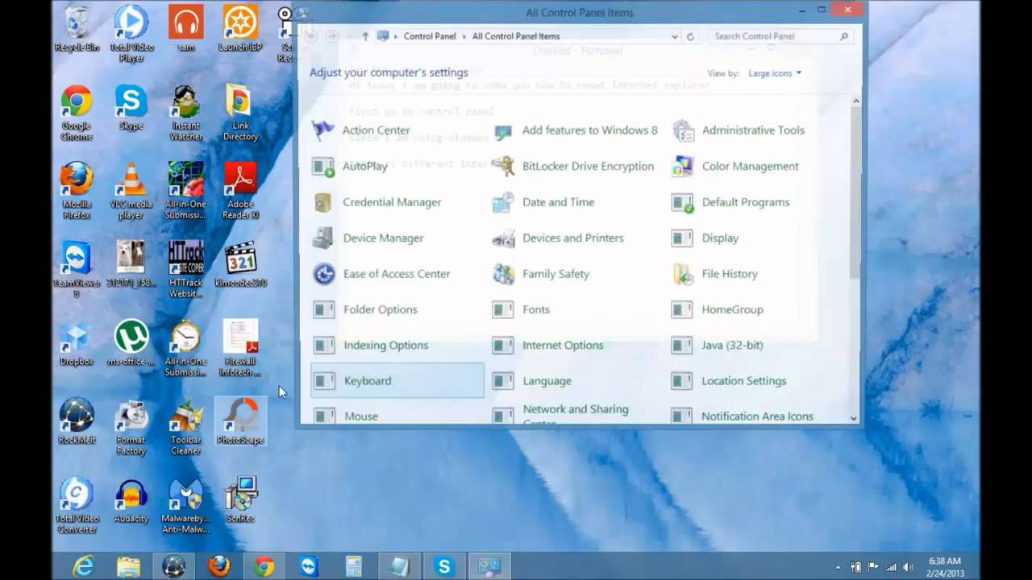Screen dimensions: 1032x580
Task: Select the VLC media player desktop shortcut
Action: pos(131,191)
